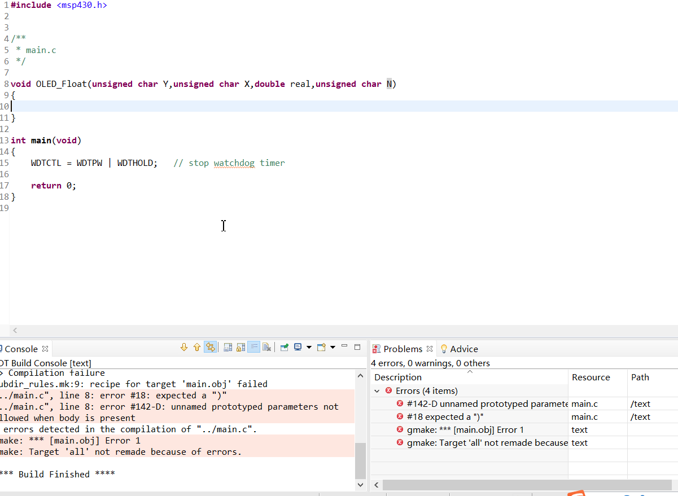Click console line "recipe for target 'main.obj' failed"

click(x=134, y=384)
